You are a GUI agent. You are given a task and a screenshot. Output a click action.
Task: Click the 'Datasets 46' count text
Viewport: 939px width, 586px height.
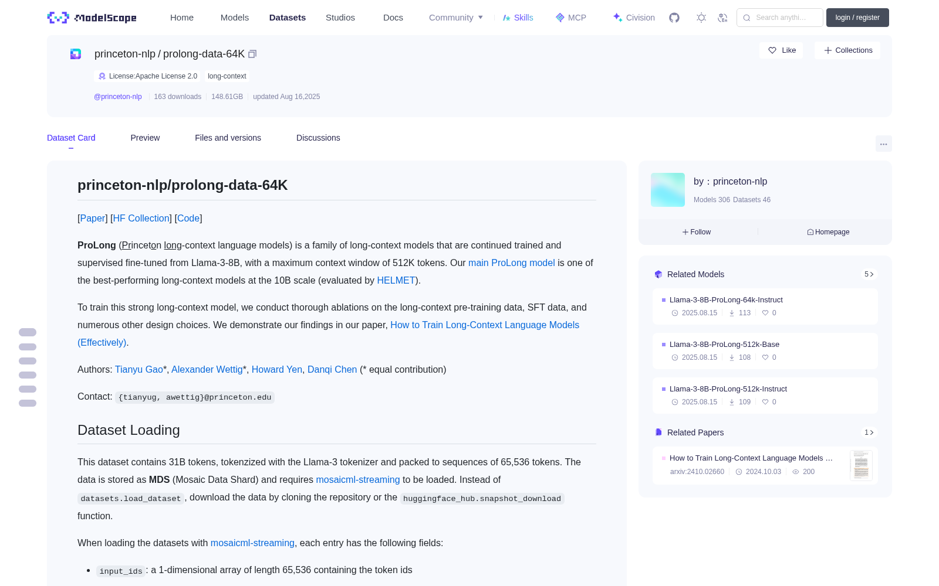752,200
